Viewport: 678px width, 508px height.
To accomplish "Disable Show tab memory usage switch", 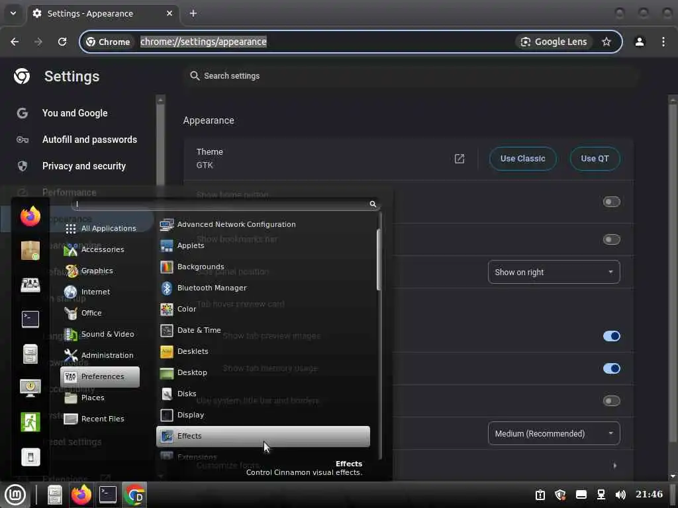I will point(611,368).
